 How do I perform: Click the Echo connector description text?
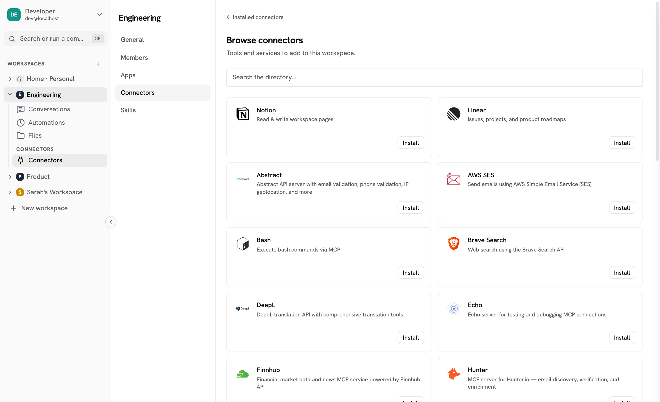point(537,314)
